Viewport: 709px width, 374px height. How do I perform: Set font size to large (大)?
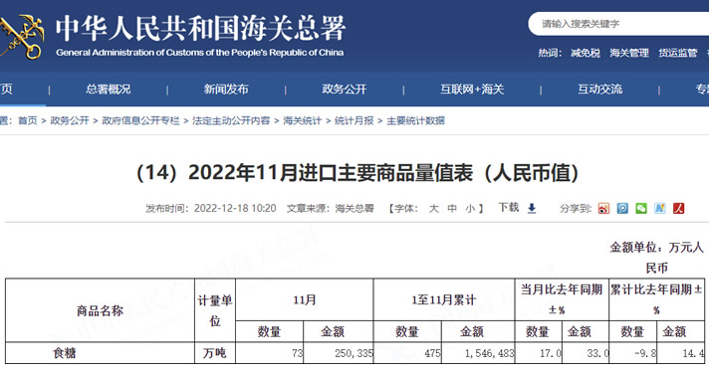433,209
